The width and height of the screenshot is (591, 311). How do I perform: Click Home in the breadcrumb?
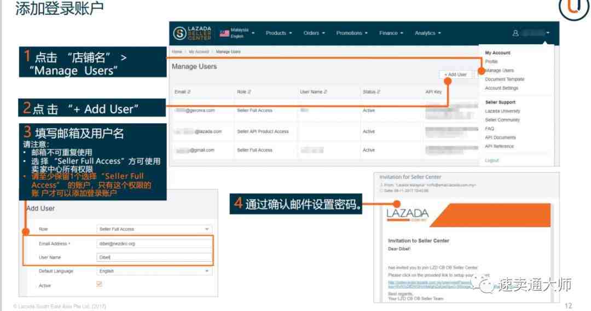pos(177,51)
